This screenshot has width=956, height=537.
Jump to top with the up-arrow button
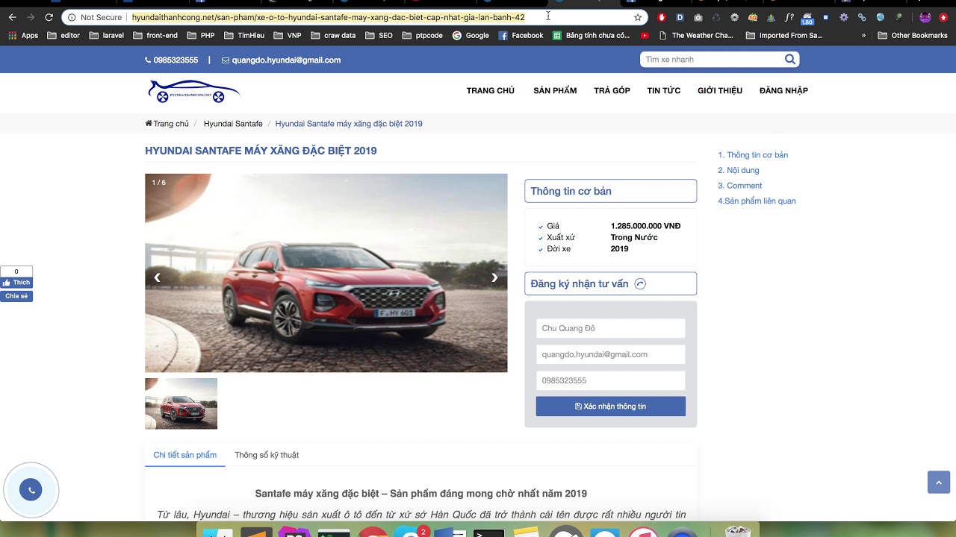(939, 482)
